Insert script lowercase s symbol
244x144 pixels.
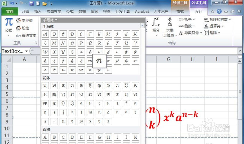coord(45,70)
